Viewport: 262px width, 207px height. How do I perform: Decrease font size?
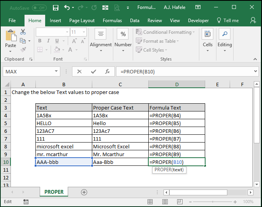83,41
